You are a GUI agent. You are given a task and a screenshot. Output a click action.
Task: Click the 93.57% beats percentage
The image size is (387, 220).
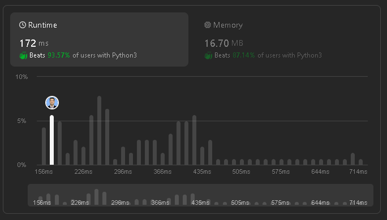[59, 55]
